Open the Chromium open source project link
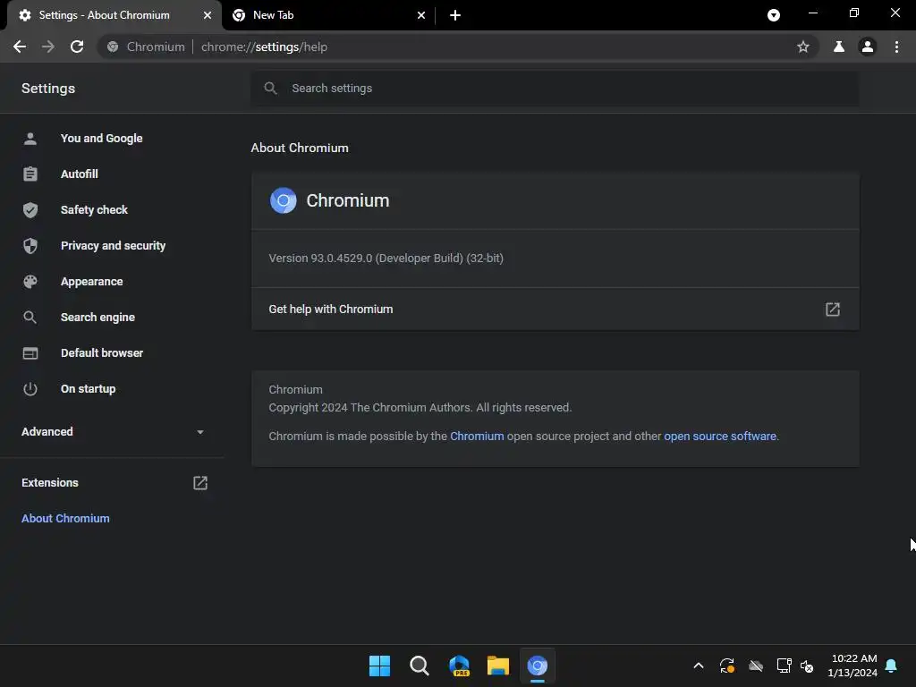Viewport: 916px width, 687px height. 477,437
